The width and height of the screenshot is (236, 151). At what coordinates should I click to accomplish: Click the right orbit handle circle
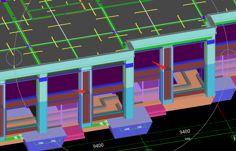click(x=228, y=58)
